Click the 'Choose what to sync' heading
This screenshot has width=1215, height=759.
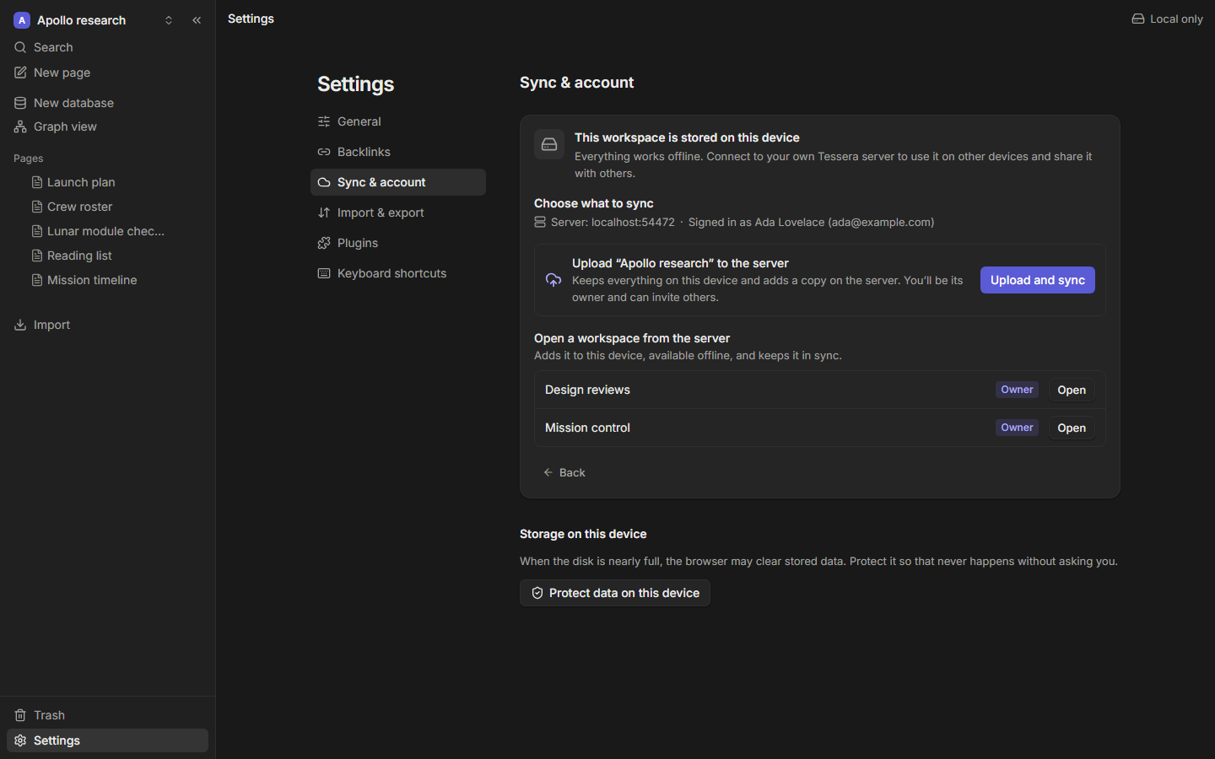point(594,203)
